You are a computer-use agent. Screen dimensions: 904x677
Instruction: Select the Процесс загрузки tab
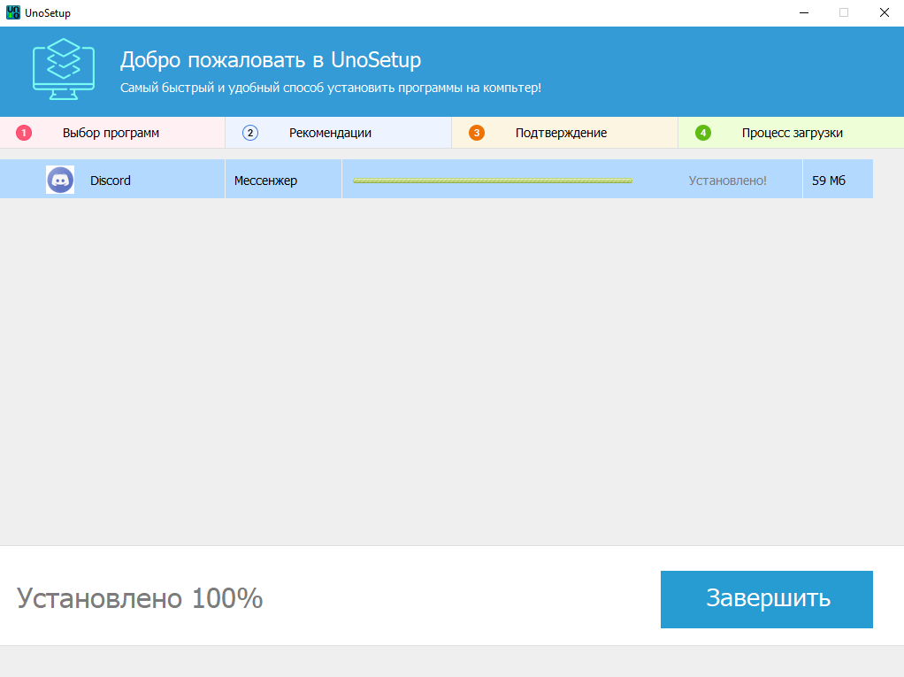792,133
